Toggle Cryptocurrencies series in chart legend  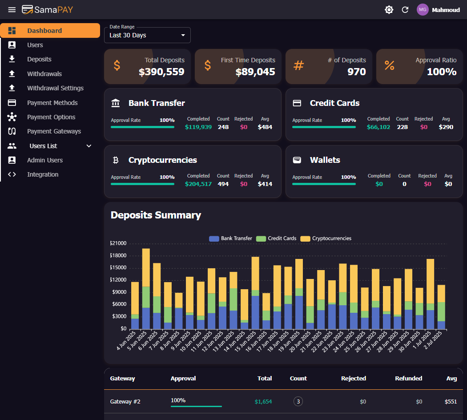(326, 238)
